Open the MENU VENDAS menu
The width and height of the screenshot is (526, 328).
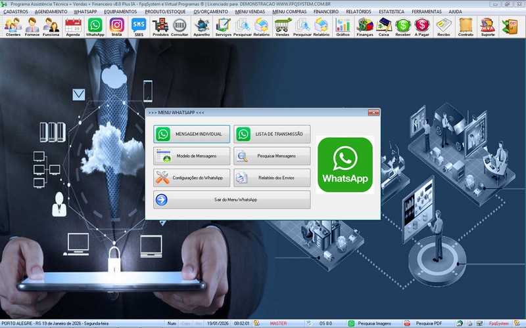250,12
